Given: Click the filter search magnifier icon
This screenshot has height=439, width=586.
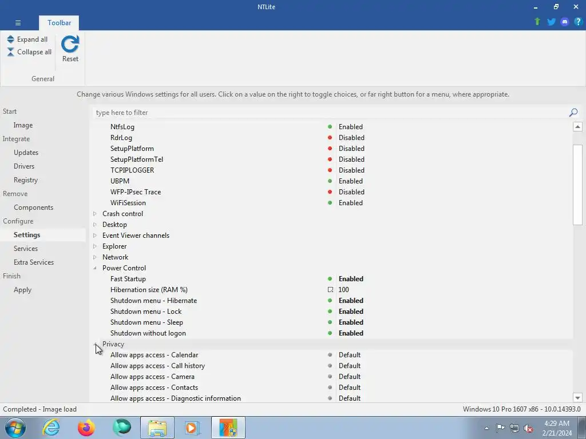Looking at the screenshot, I should pyautogui.click(x=573, y=113).
